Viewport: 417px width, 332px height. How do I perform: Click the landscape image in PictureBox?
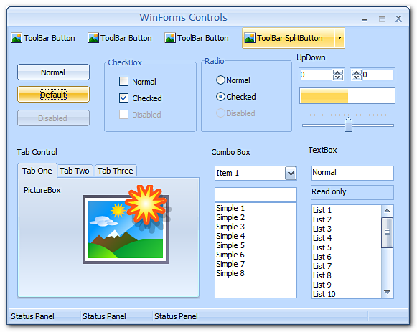click(126, 229)
